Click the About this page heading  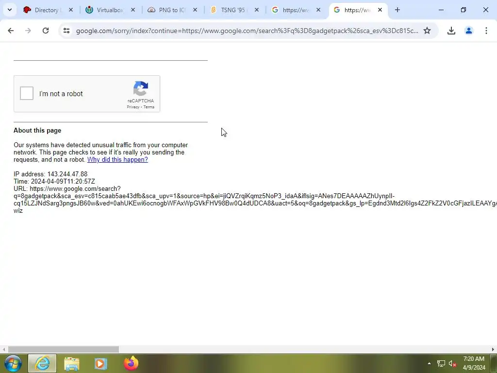pos(37,130)
